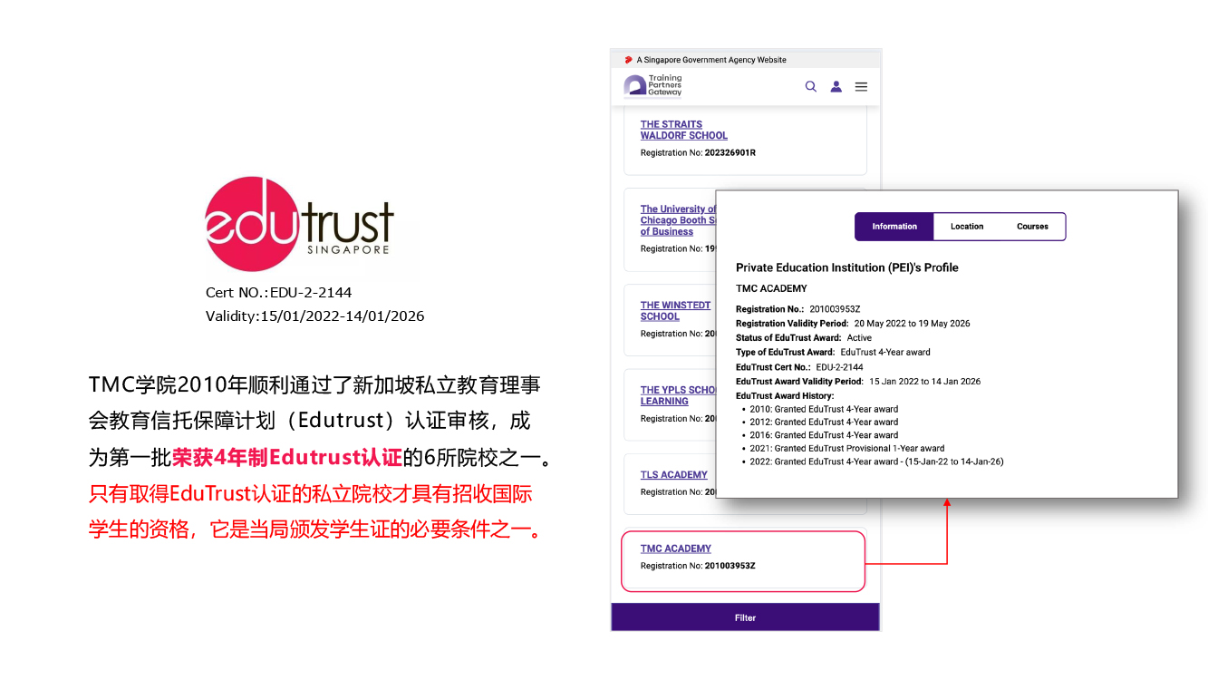Click the Private Education Institution Profile heading

pos(847,267)
